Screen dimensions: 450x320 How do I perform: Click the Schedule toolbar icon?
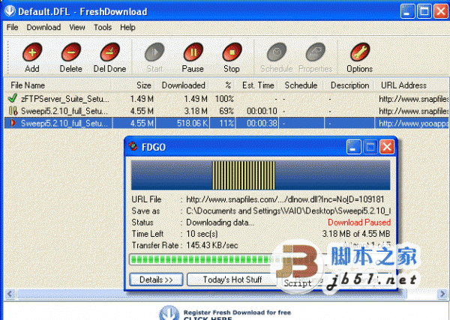277,52
